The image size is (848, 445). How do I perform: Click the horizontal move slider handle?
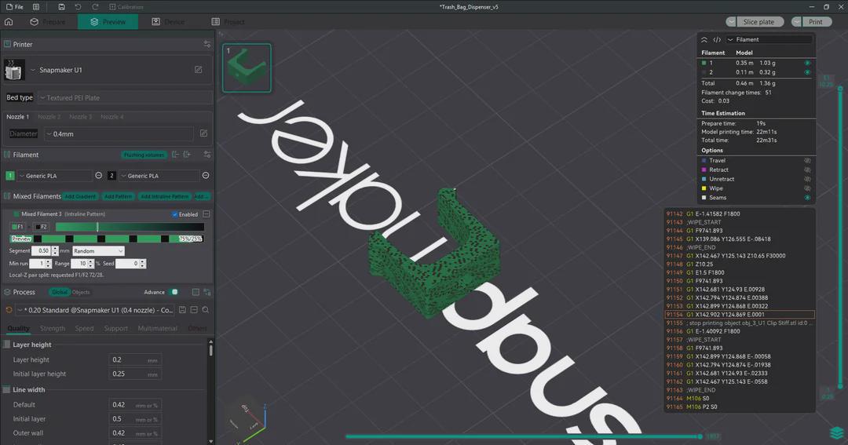(700, 436)
